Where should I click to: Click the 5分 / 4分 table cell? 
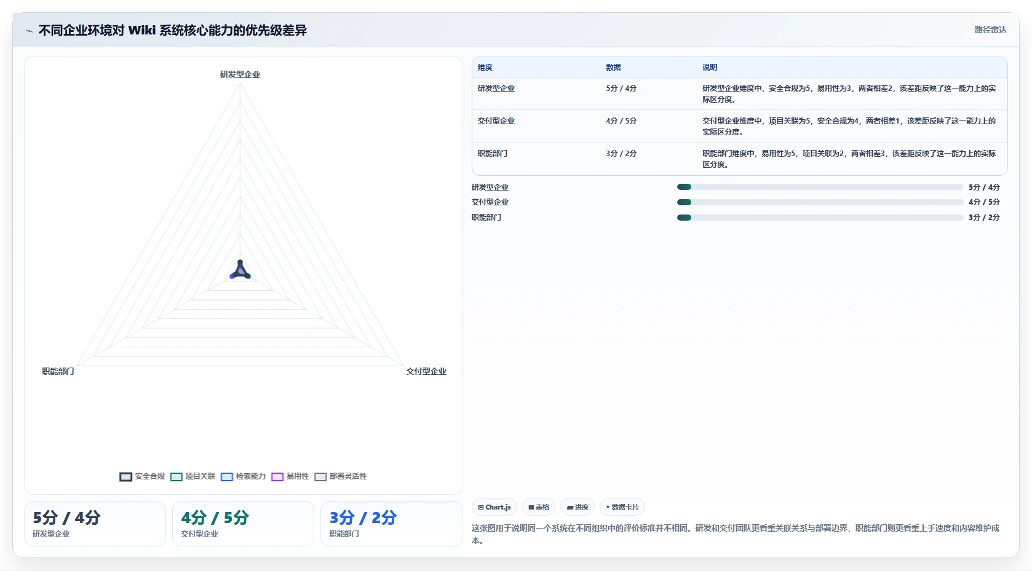621,89
